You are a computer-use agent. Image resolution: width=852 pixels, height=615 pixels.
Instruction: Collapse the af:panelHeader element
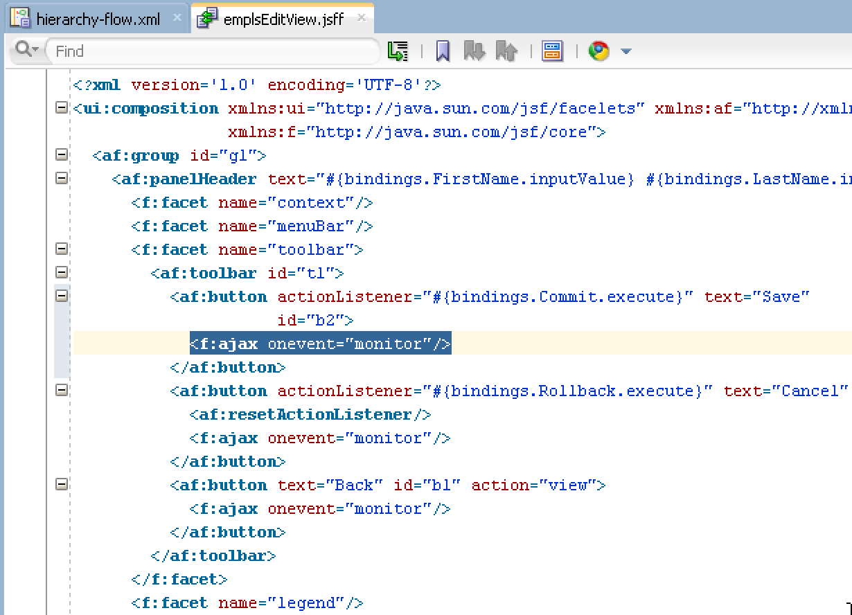62,178
